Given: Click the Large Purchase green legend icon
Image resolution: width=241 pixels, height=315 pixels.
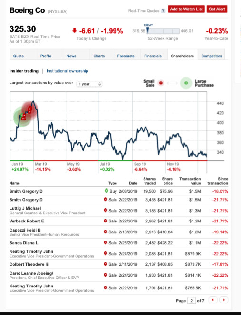Looking at the screenshot, I should [186, 83].
